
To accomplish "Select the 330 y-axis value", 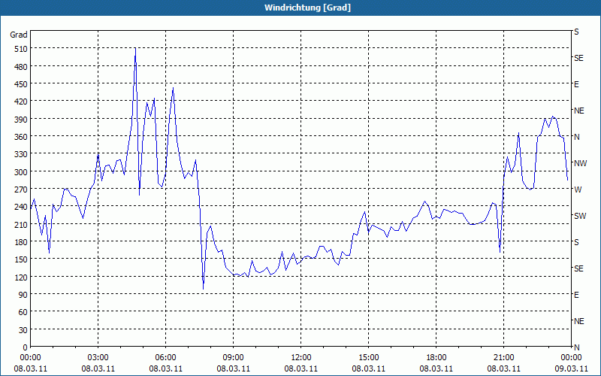I will point(21,154).
